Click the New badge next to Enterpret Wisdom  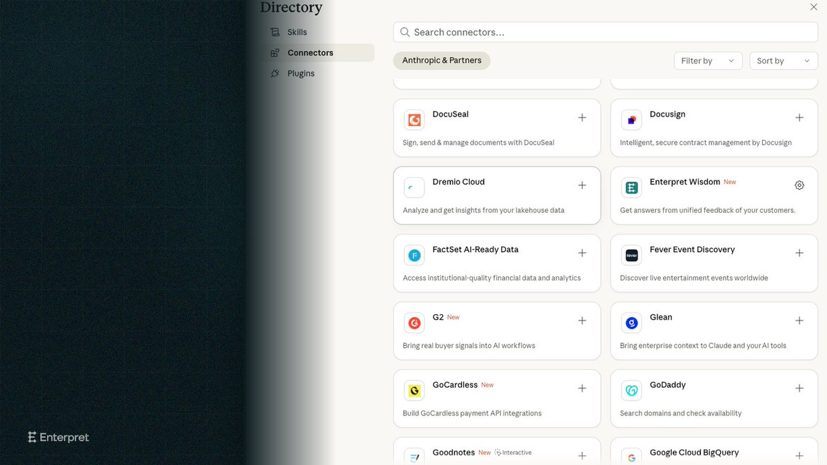tap(730, 183)
